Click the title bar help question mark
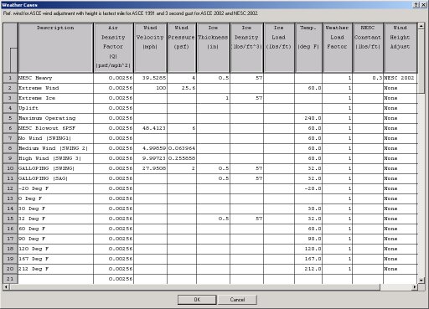The height and width of the screenshot is (309, 429). 416,5
